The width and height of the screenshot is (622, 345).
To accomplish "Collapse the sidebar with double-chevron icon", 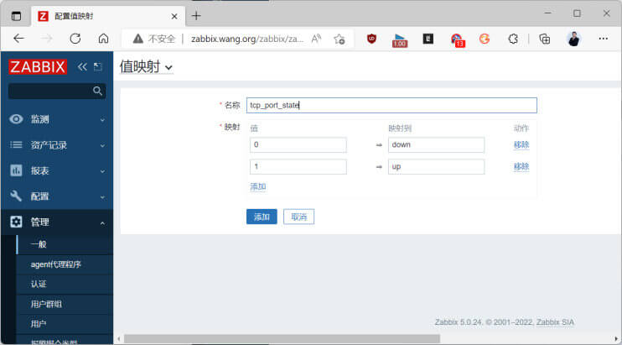I will point(82,66).
